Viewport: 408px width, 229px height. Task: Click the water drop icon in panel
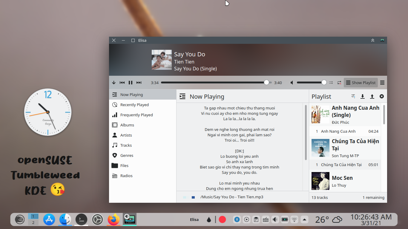209,220
